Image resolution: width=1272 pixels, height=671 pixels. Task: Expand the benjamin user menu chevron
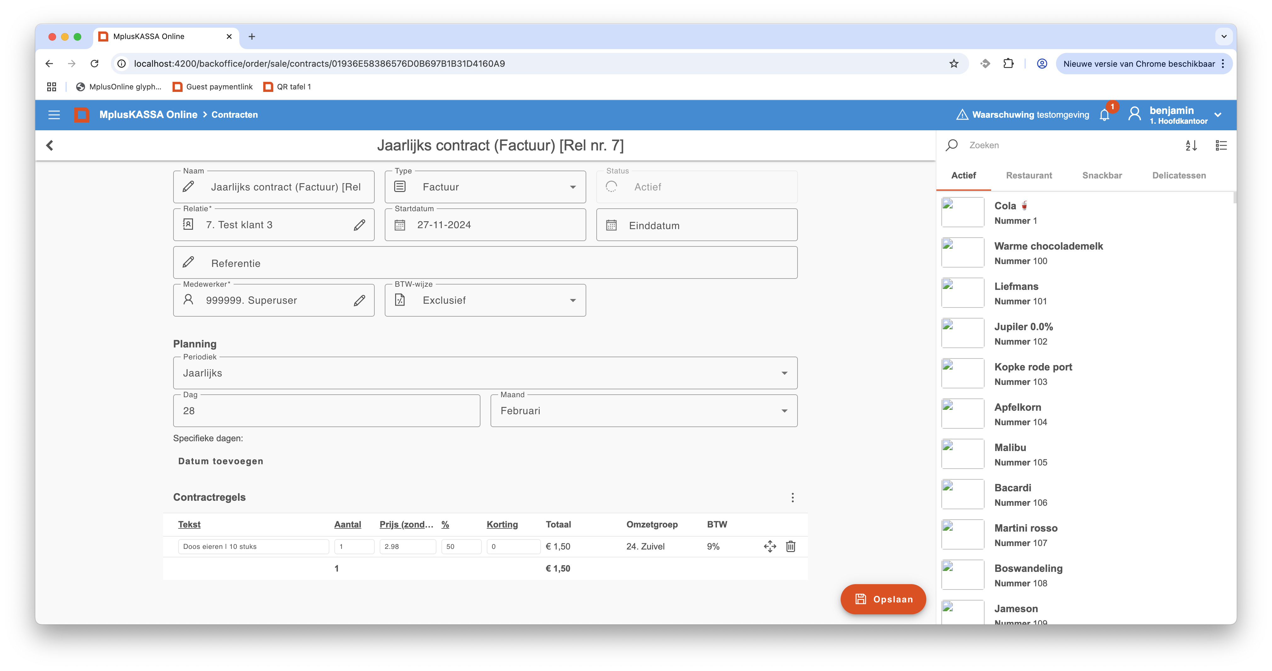point(1218,115)
